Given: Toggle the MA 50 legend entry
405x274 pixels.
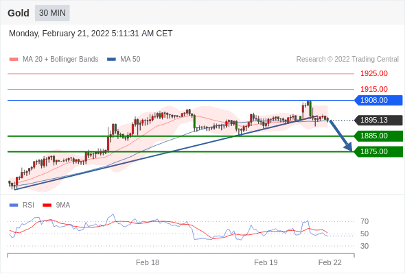Looking at the screenshot, I should (124, 60).
